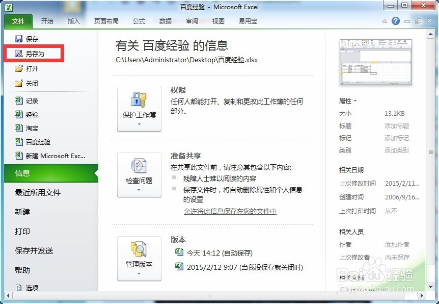Choose Save As (另存为) in sidebar
This screenshot has height=304, width=439.
pyautogui.click(x=34, y=53)
